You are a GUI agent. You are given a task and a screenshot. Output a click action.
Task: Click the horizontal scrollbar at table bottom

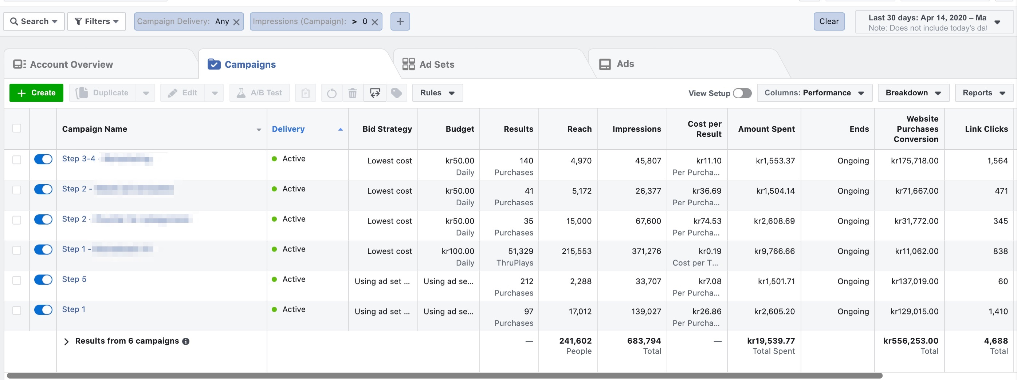(x=444, y=376)
